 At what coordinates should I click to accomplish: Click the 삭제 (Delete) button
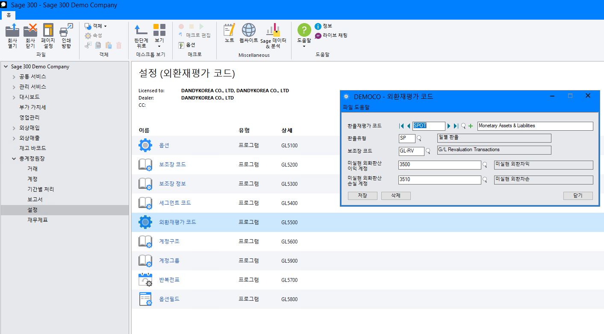(x=395, y=196)
